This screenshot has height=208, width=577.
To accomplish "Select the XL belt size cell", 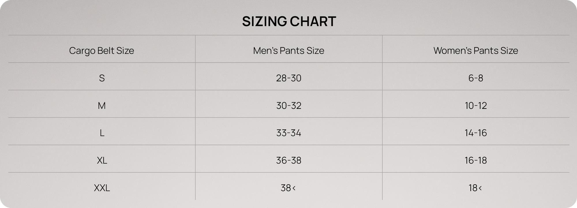I will pos(102,160).
